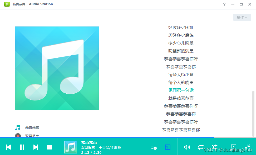Pause the current song playback
Viewport: 256px width, 155px height.
point(22,147)
